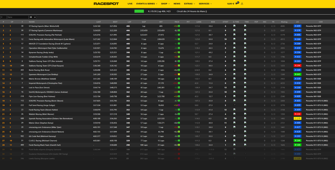
Task: Click TIRE icon in Spanners Motorsport row
Action: pyautogui.click(x=245, y=74)
